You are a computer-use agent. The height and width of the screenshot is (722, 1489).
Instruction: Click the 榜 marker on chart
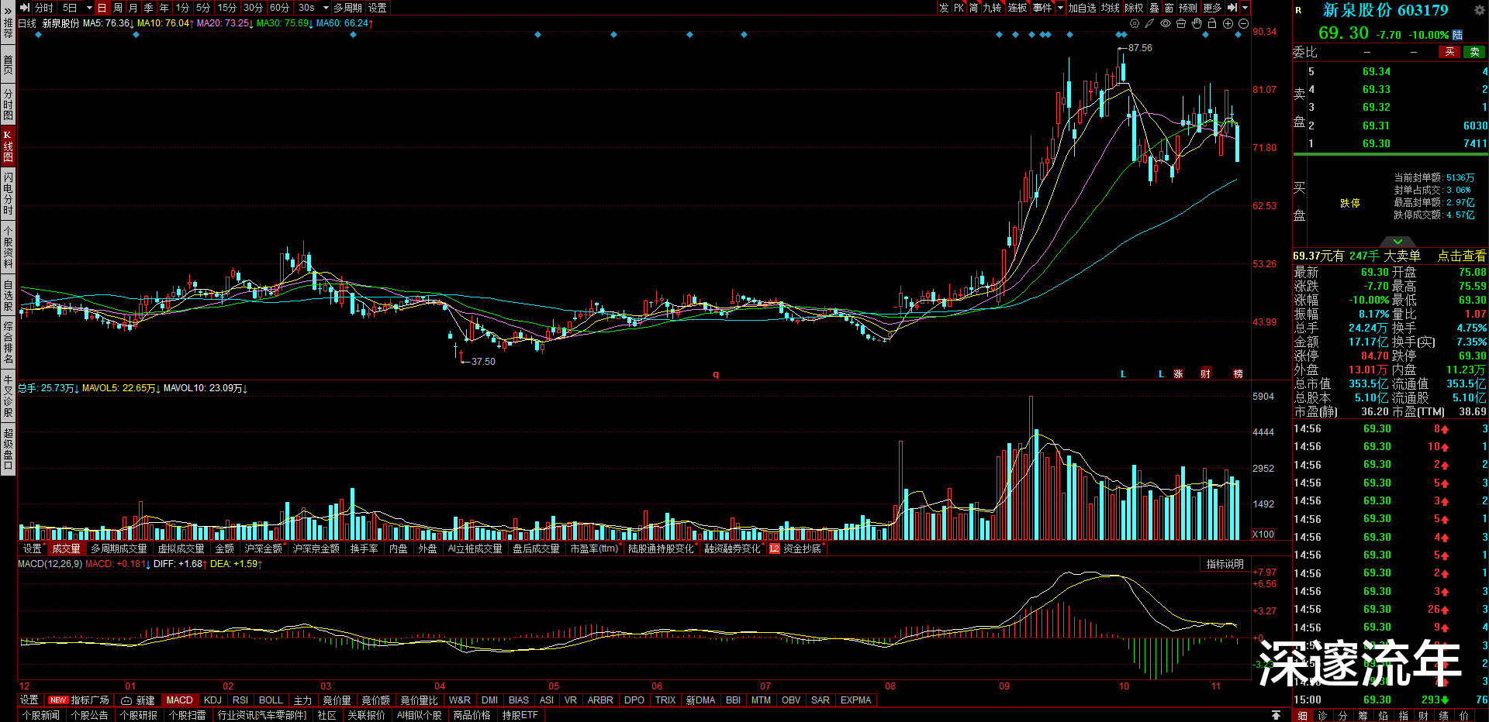[x=1238, y=373]
